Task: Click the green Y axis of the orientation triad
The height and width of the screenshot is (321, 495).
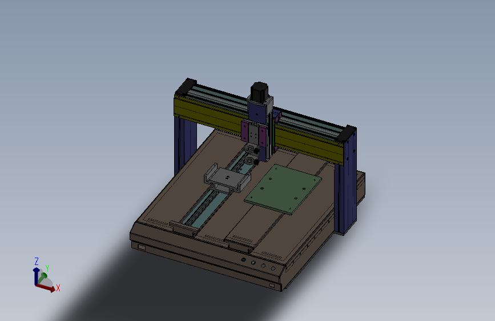Action: (x=43, y=278)
